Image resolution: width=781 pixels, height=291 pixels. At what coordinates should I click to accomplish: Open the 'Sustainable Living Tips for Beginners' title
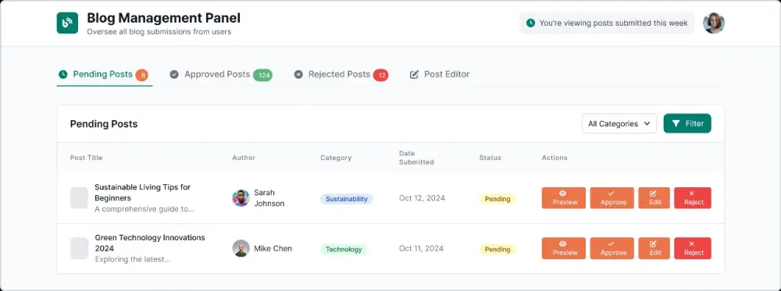(142, 193)
